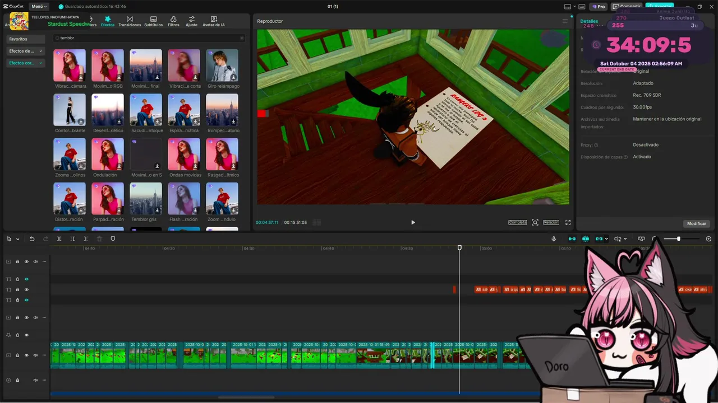Select the 'Temblor gris' effect thumbnail

click(146, 199)
